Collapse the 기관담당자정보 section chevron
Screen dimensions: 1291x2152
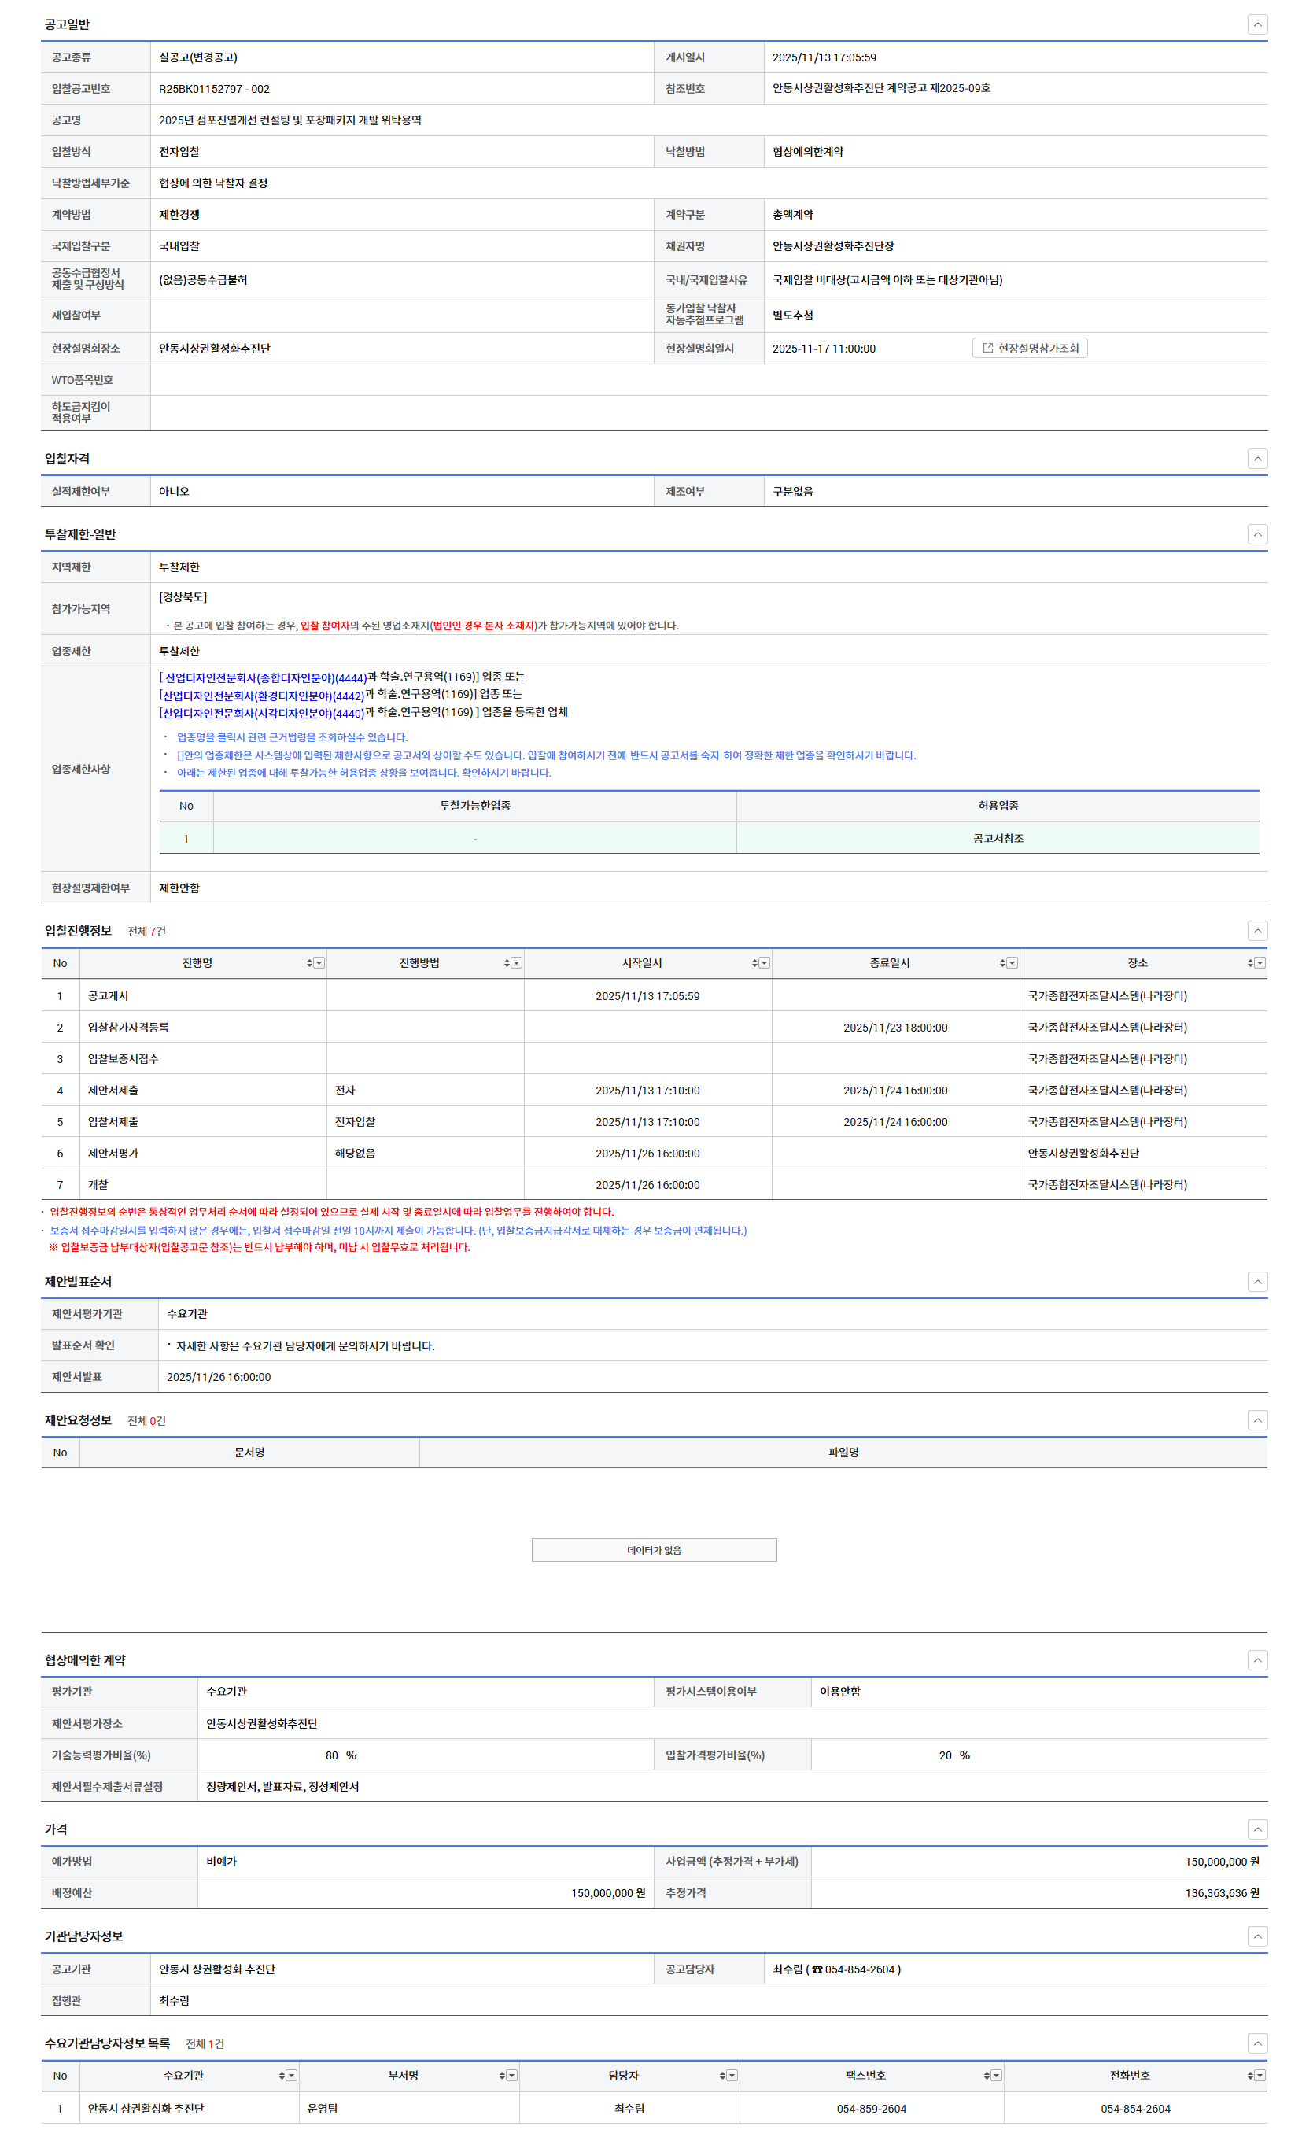(1257, 1936)
